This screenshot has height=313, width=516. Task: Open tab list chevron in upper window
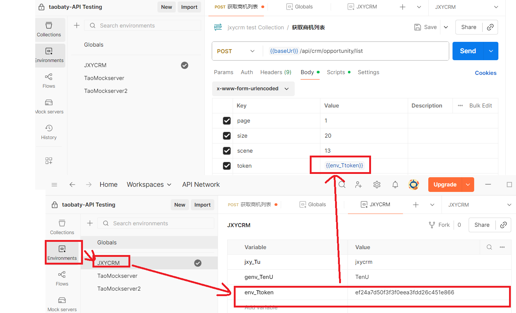pyautogui.click(x=419, y=7)
